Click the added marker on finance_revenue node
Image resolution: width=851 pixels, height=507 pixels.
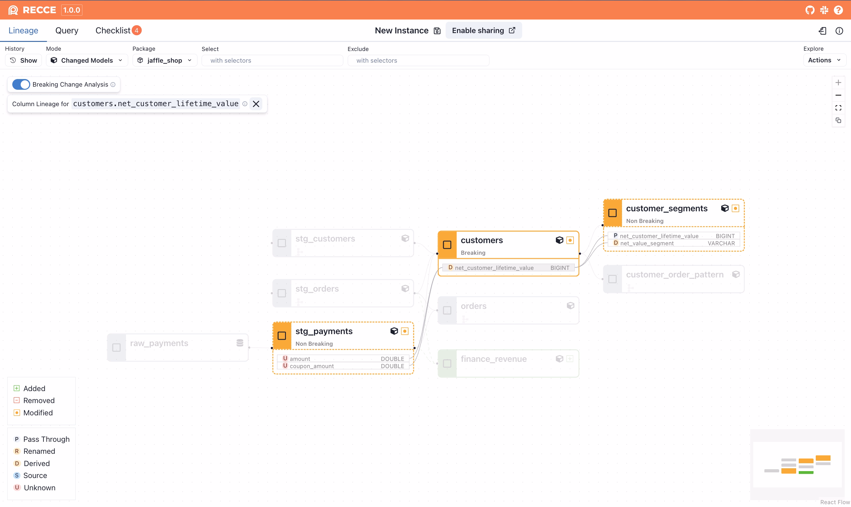570,359
